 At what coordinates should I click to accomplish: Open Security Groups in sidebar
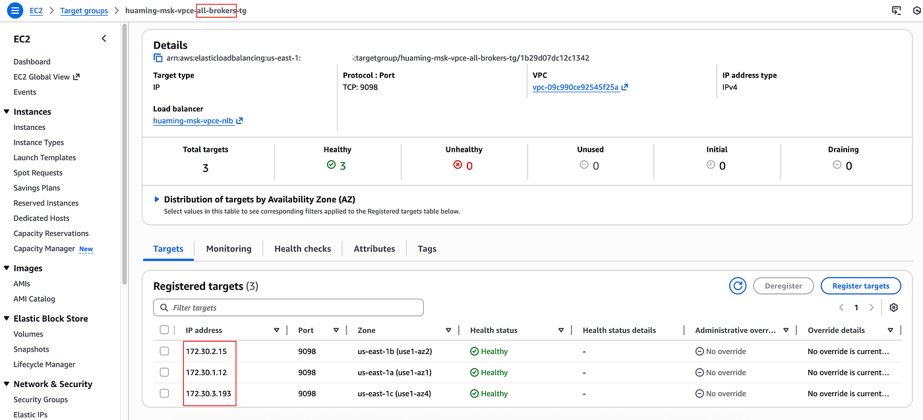[41, 400]
